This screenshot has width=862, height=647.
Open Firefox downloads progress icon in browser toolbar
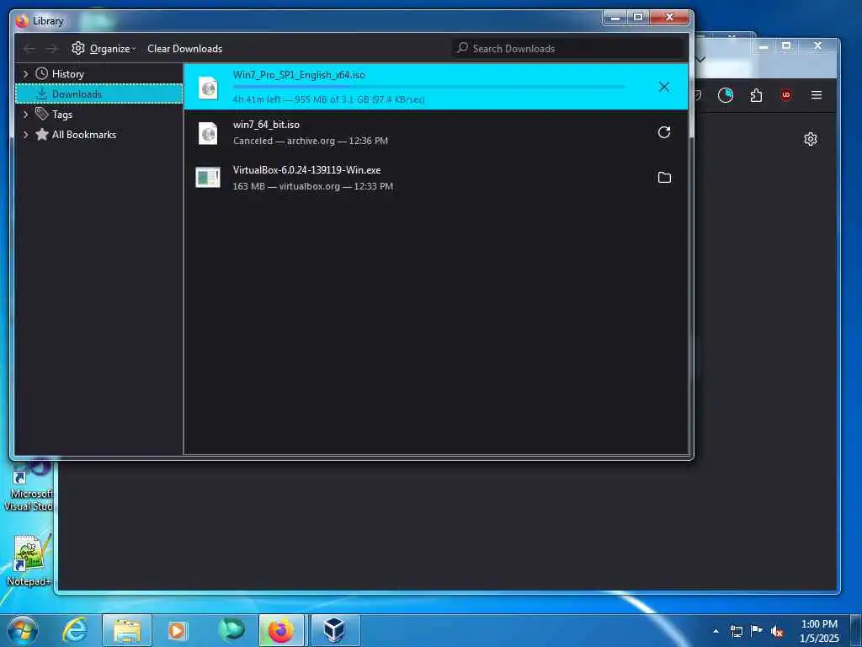pyautogui.click(x=726, y=95)
